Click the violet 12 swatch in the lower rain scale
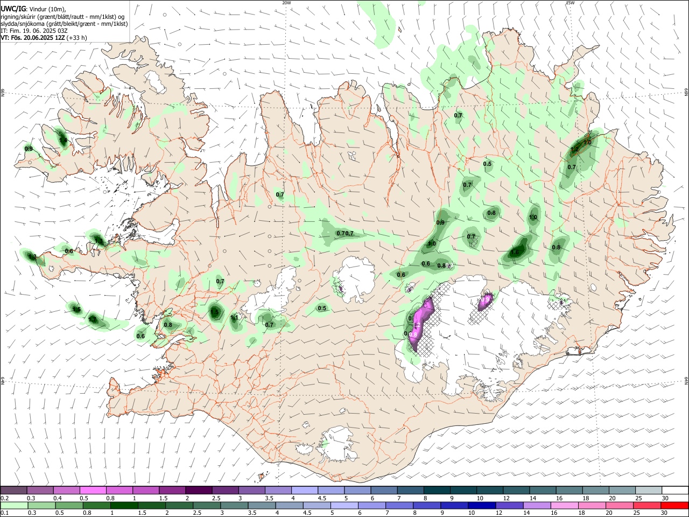This screenshot has height=517, width=689. (x=509, y=505)
